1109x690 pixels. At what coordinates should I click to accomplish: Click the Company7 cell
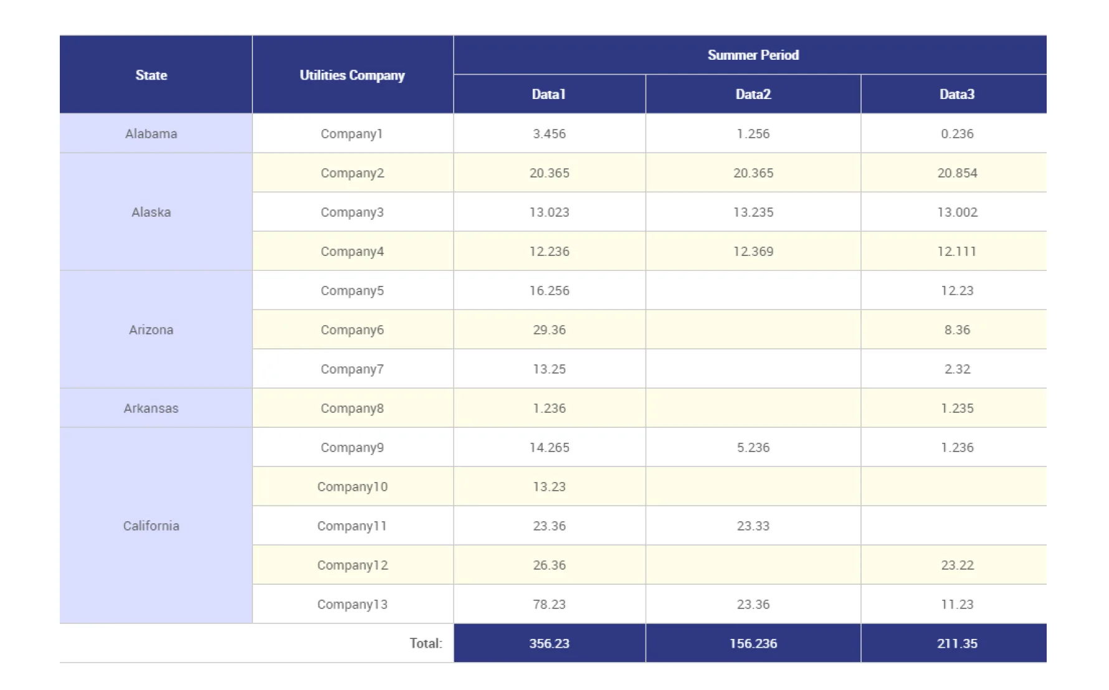pos(353,369)
